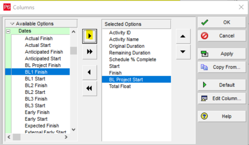Select Activity Name in Selected Options
This screenshot has height=145, width=249.
click(124, 39)
